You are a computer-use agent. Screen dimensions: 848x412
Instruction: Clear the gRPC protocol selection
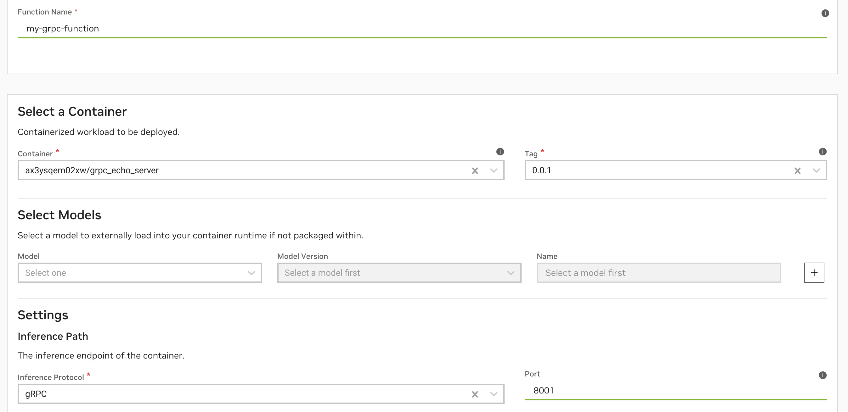pyautogui.click(x=475, y=394)
